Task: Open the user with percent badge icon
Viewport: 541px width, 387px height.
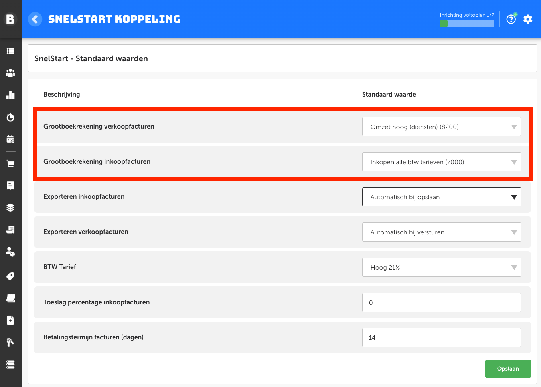Action: tap(10, 252)
